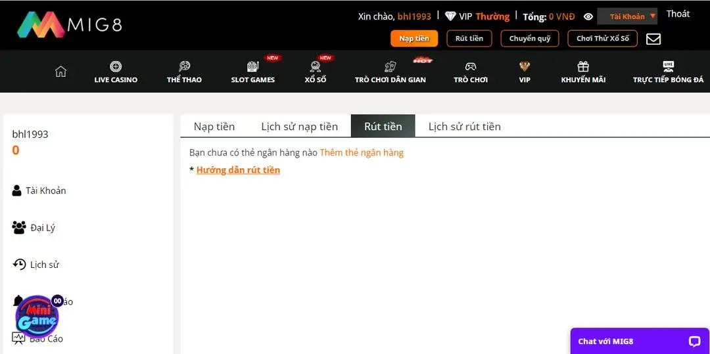Open Slot Games section icon

[x=253, y=67]
